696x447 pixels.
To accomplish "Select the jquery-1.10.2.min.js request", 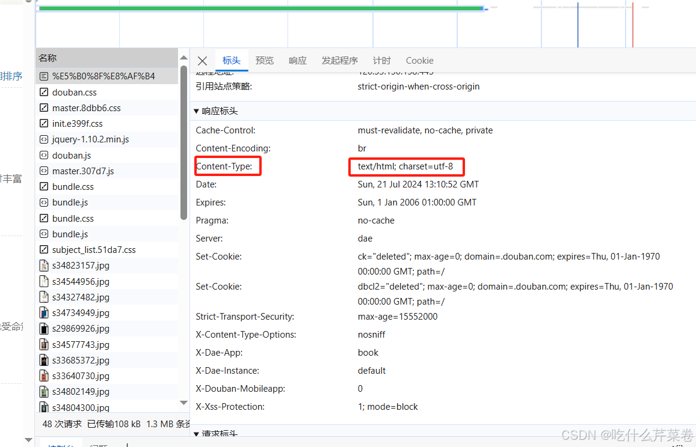I will click(106, 139).
